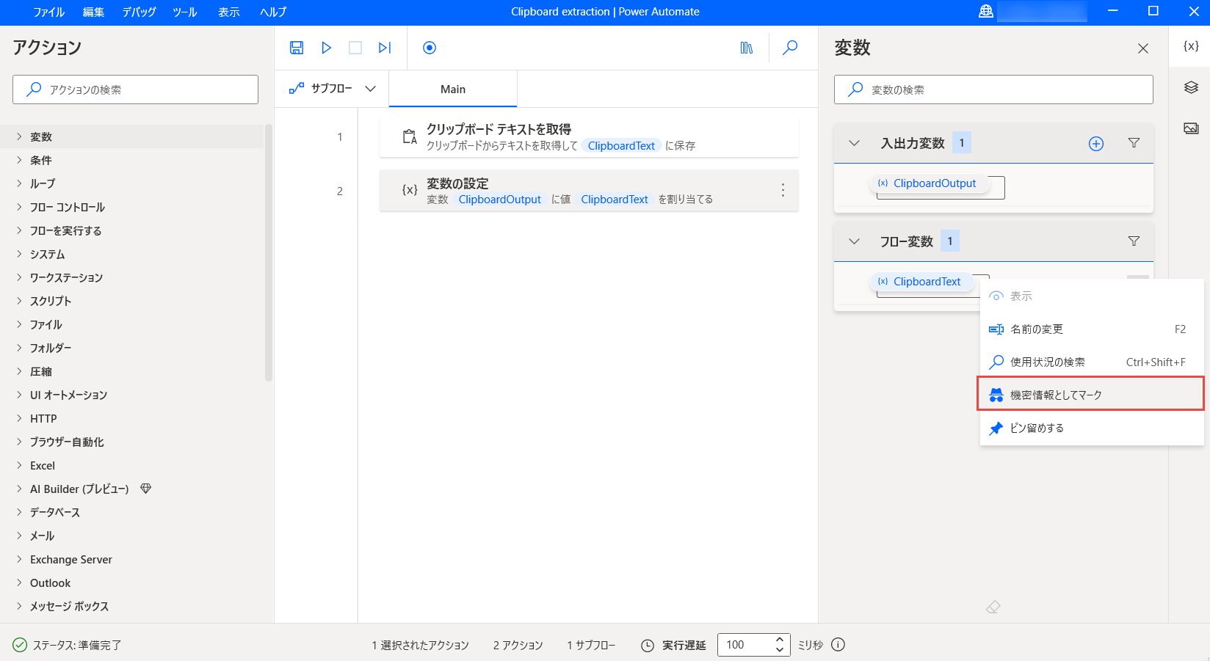Filter 入出力変数 list with funnel icon
The width and height of the screenshot is (1210, 661).
tap(1134, 143)
